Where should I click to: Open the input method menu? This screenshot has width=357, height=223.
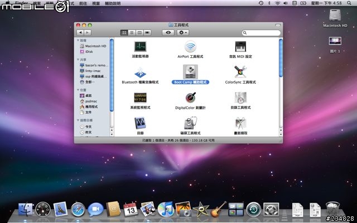pos(294,3)
